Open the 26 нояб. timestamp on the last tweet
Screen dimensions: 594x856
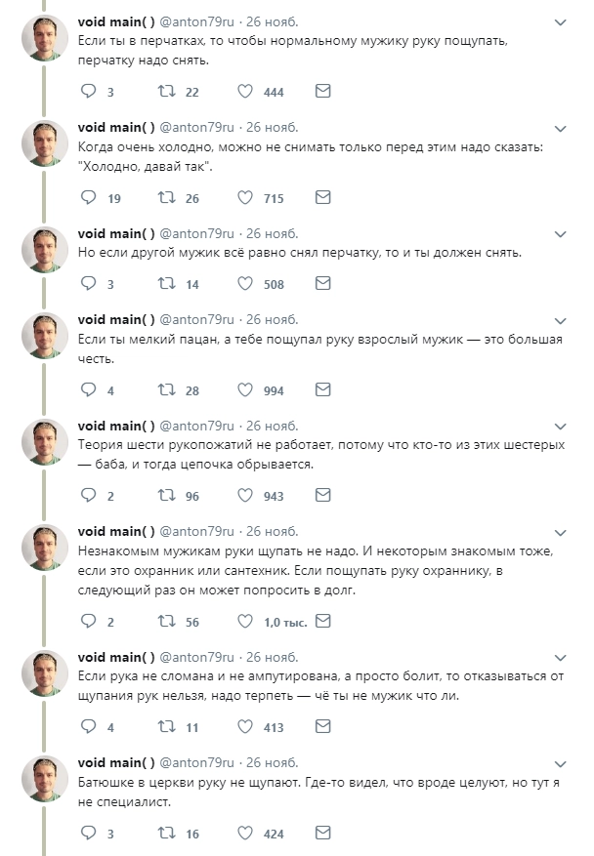click(272, 762)
